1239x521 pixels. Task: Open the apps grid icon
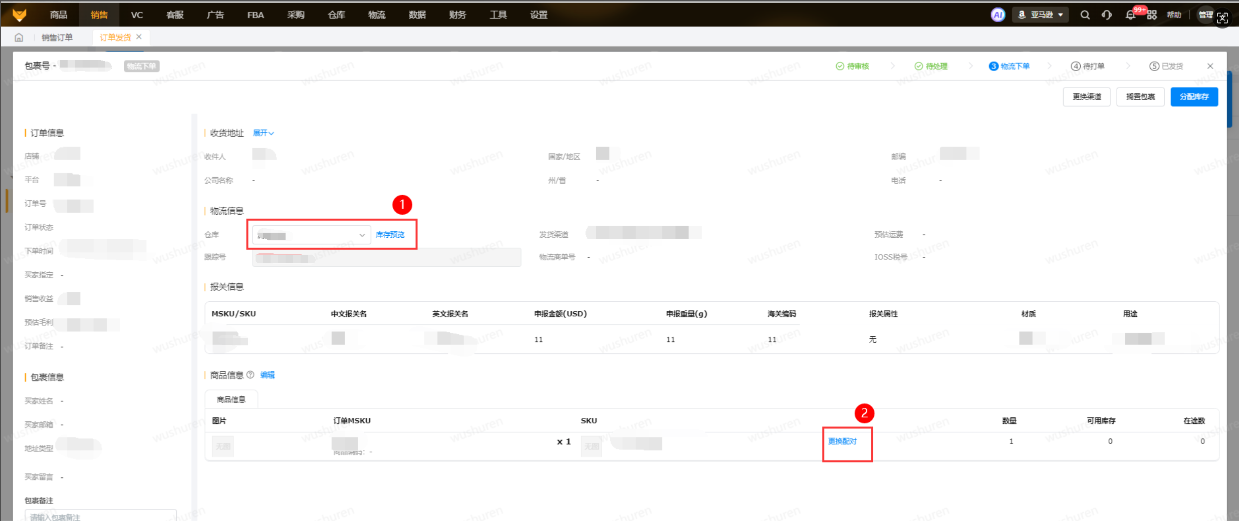[1152, 15]
